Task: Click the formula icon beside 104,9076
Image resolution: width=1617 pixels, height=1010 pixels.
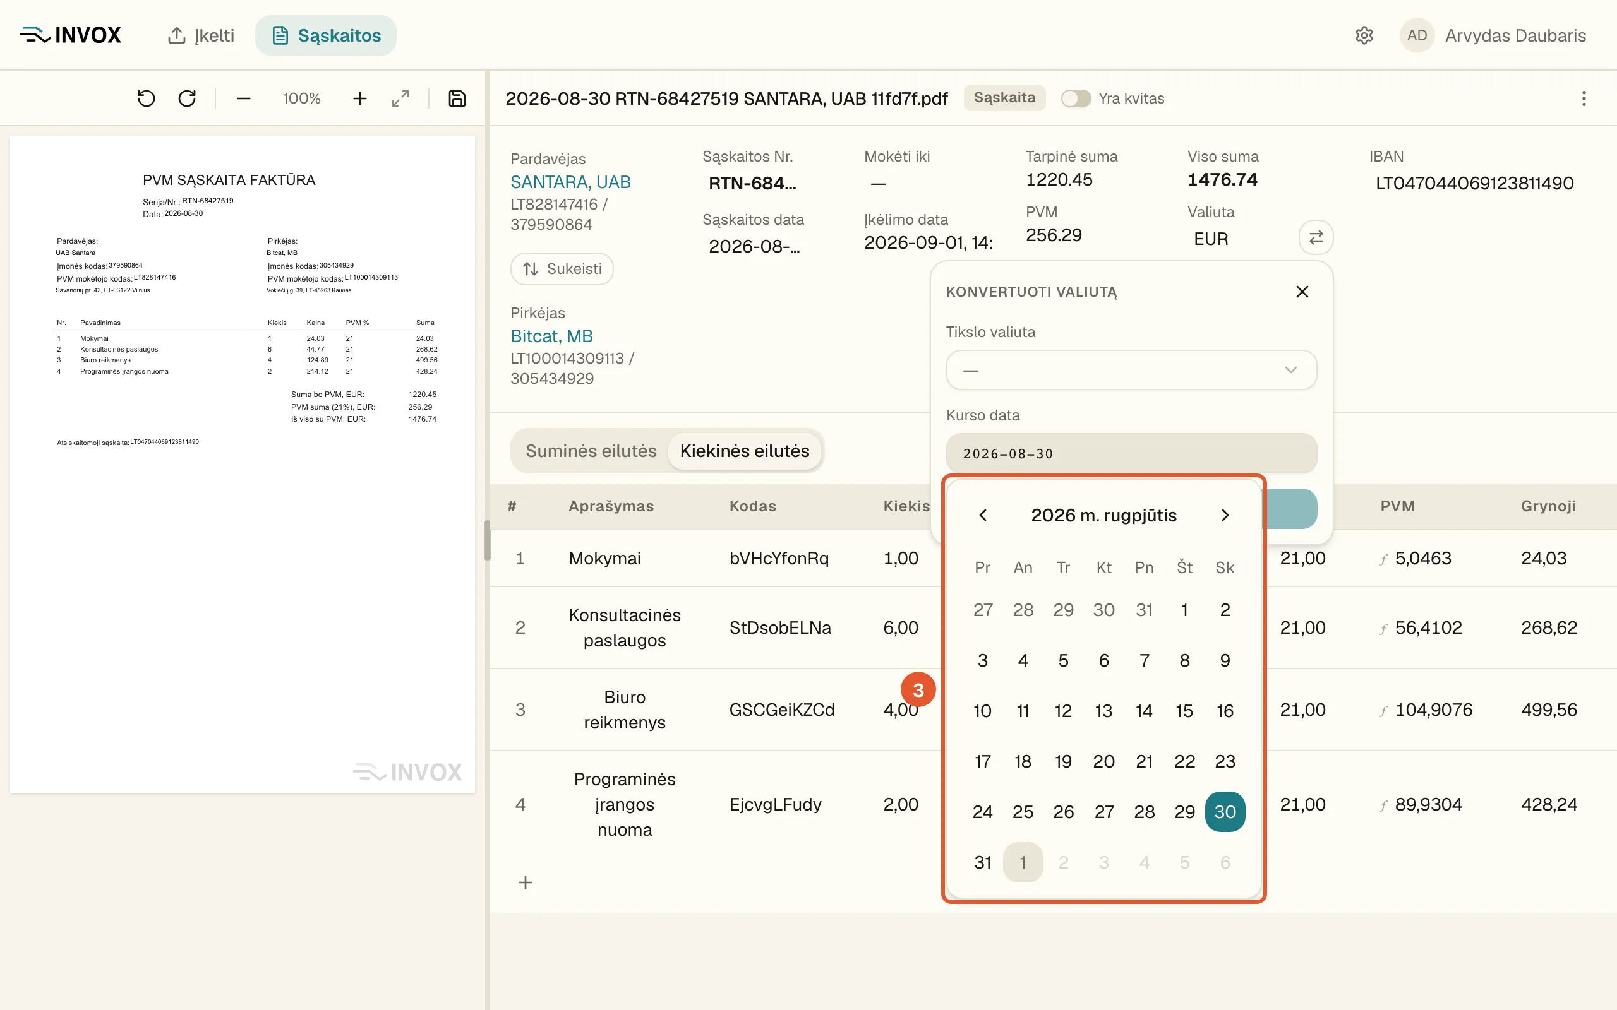Action: (1383, 711)
